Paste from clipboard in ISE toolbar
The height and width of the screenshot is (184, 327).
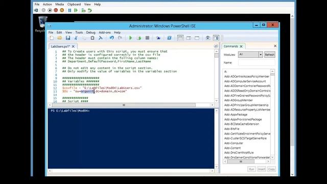tap(92, 38)
